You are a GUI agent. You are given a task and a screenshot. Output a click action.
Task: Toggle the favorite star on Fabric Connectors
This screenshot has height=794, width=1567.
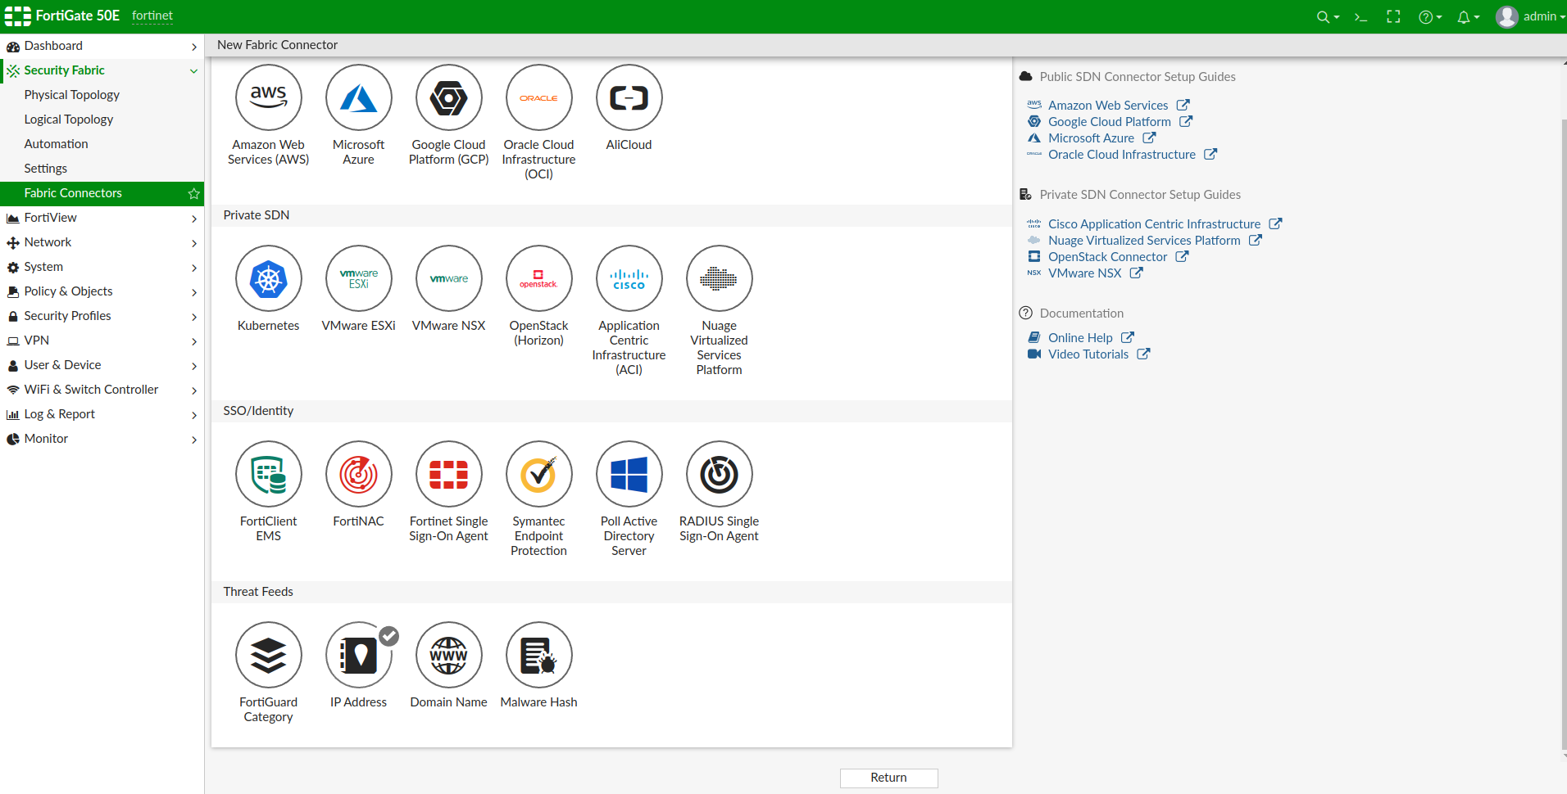[193, 194]
